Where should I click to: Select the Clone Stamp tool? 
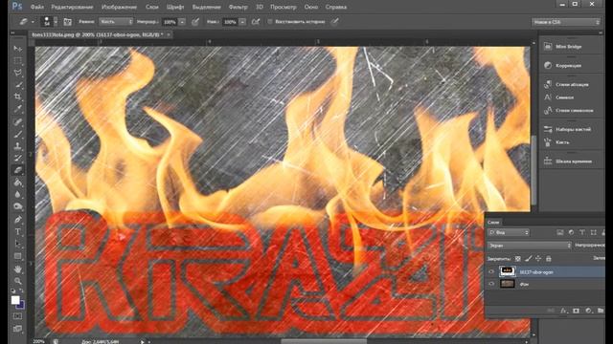point(17,146)
